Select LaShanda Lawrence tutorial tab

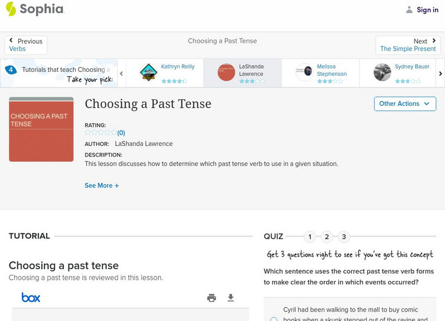pyautogui.click(x=242, y=73)
